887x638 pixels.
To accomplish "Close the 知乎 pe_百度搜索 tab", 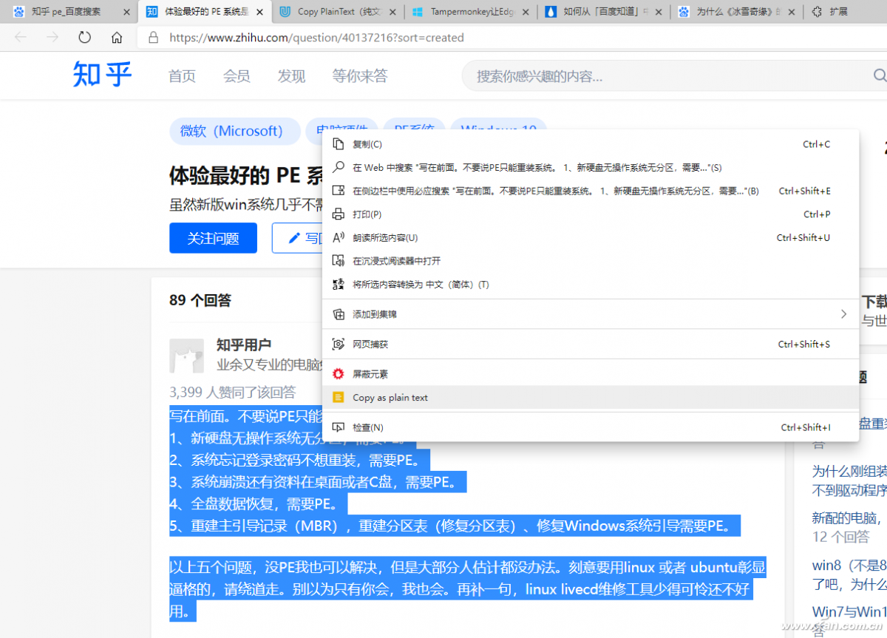I will (x=126, y=12).
